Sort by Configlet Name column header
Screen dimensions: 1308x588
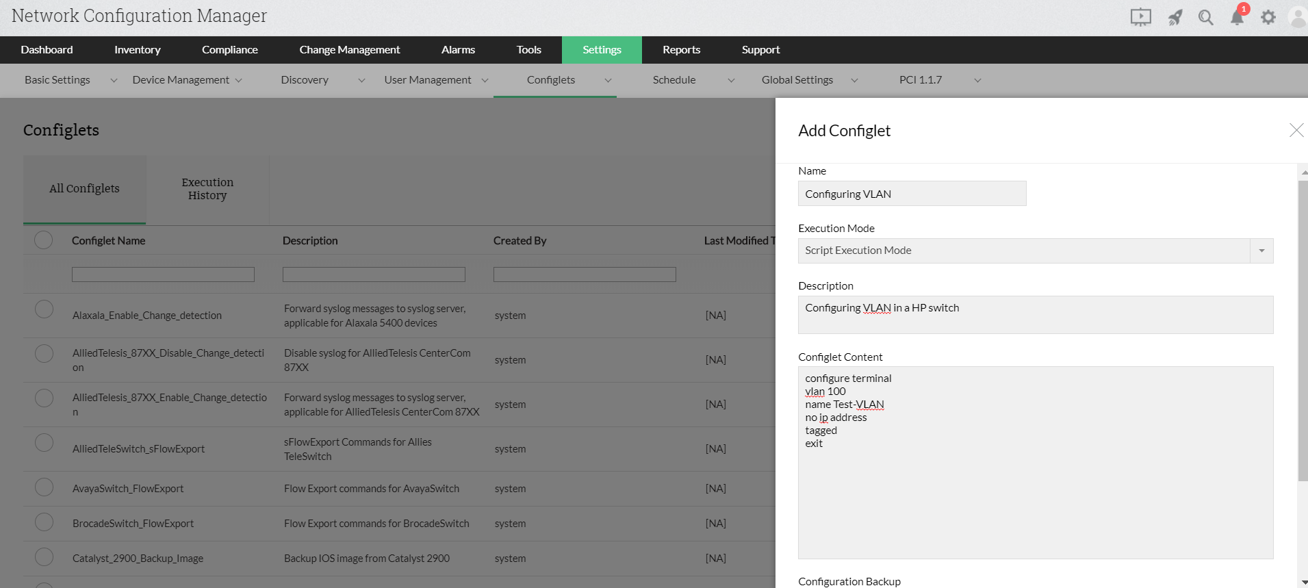pos(108,241)
